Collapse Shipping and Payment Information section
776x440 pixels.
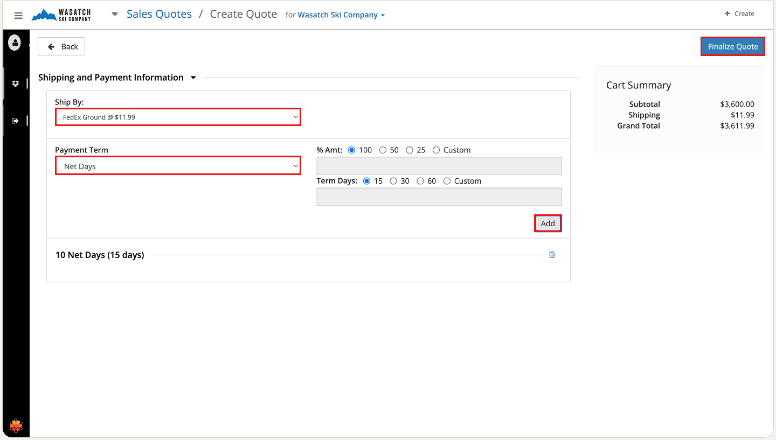point(193,78)
